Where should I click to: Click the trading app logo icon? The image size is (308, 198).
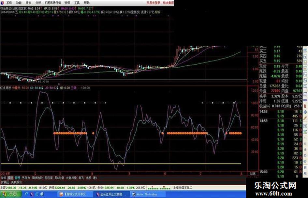[2, 3]
